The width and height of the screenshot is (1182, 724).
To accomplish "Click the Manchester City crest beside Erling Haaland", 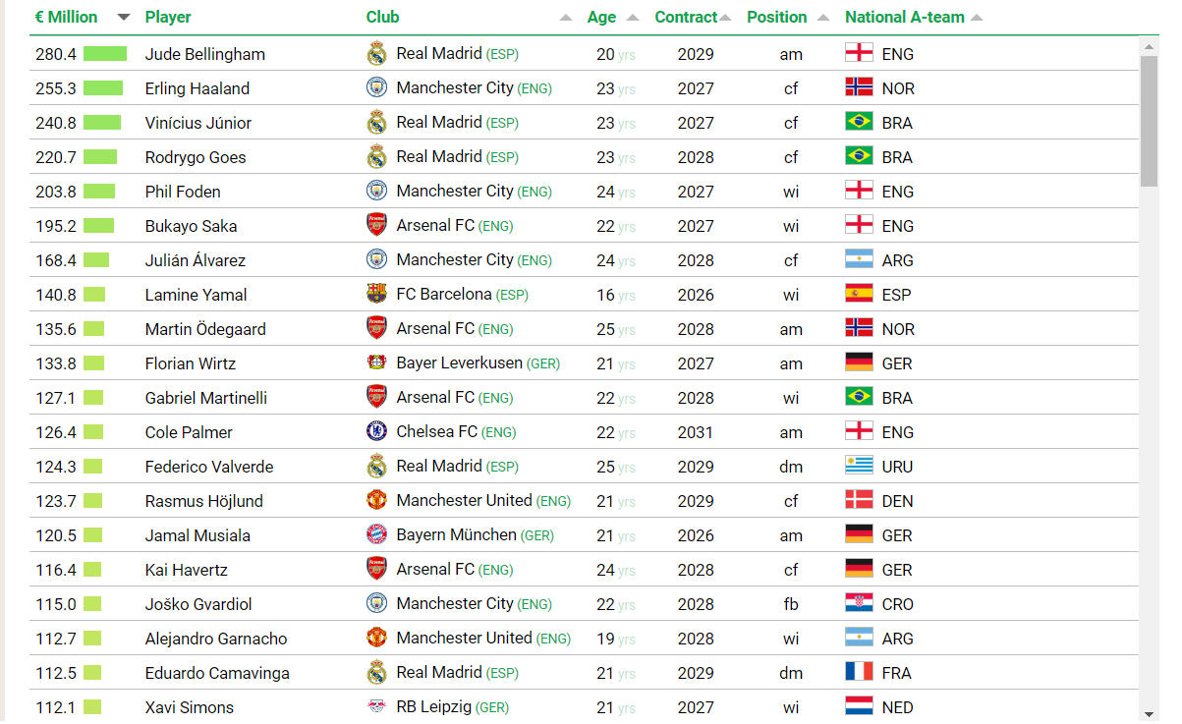I will 376,87.
